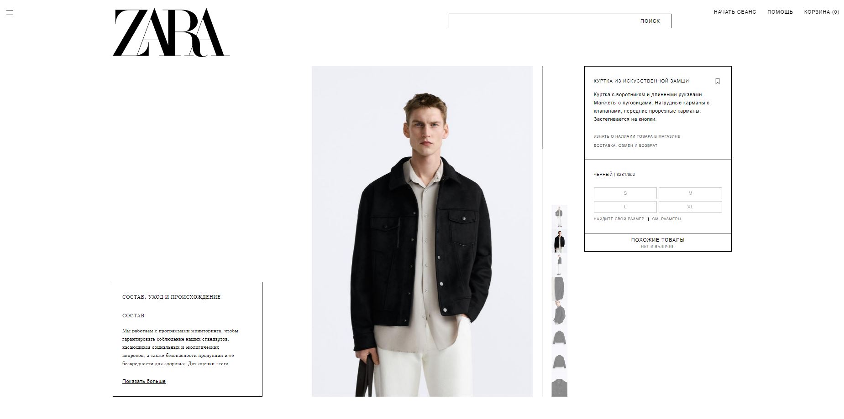This screenshot has height=419, width=844.
Task: Select size S
Action: coord(625,193)
